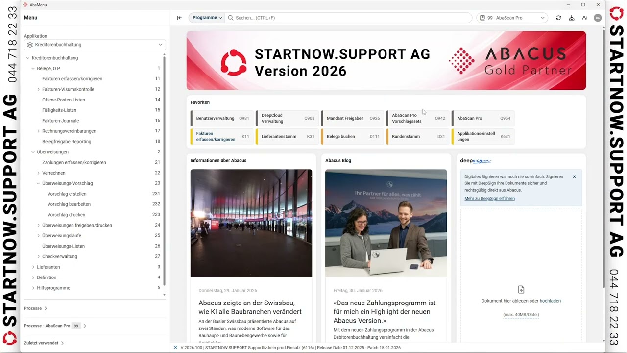Collapse the Belege, O P tree node

click(33, 69)
